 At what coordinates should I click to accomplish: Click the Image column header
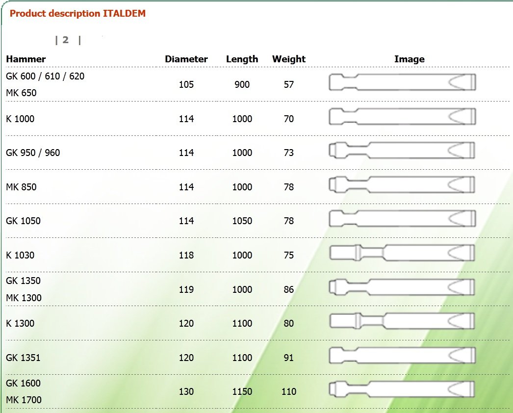tap(410, 59)
